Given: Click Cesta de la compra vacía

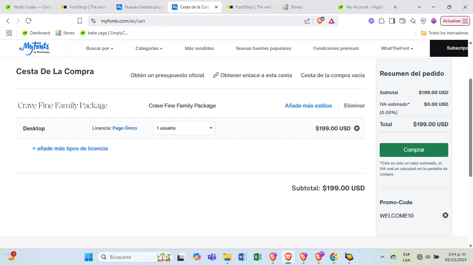Looking at the screenshot, I should click(333, 75).
